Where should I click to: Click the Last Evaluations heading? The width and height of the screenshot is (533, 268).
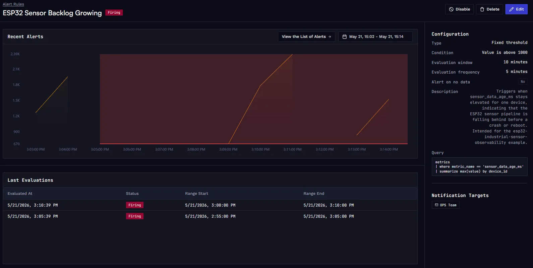coord(30,180)
